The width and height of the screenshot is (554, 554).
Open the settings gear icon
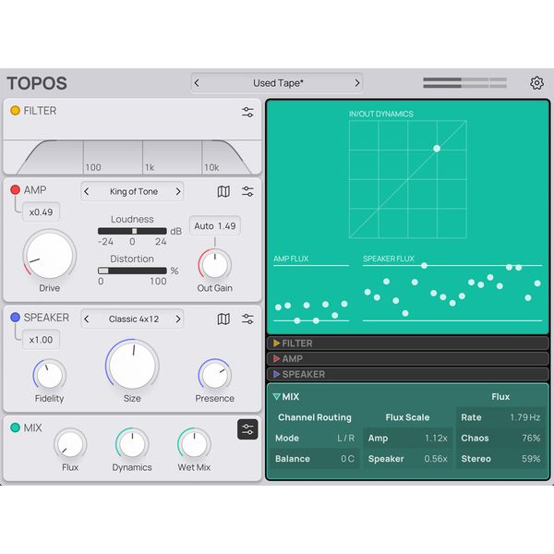coord(536,83)
